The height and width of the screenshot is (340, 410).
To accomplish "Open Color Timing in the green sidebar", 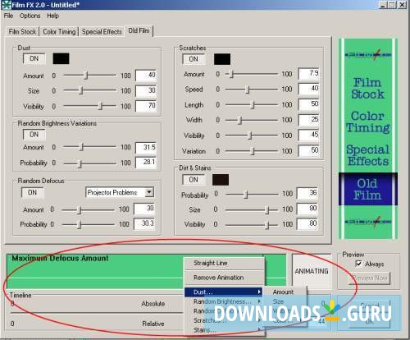I will click(x=368, y=122).
